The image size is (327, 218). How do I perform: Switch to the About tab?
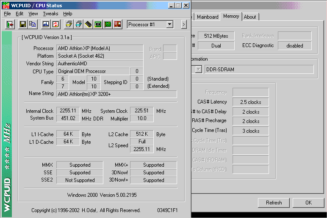click(250, 17)
